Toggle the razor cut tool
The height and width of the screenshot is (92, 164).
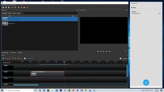pyautogui.click(x=9, y=59)
